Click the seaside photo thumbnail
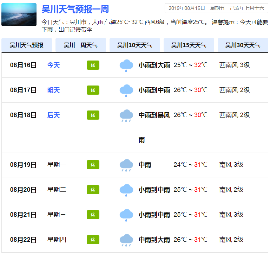The height and width of the screenshot is (253, 270). [19, 15]
